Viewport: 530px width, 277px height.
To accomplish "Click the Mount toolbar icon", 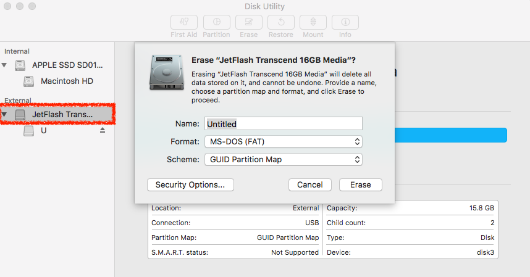I will point(313,22).
